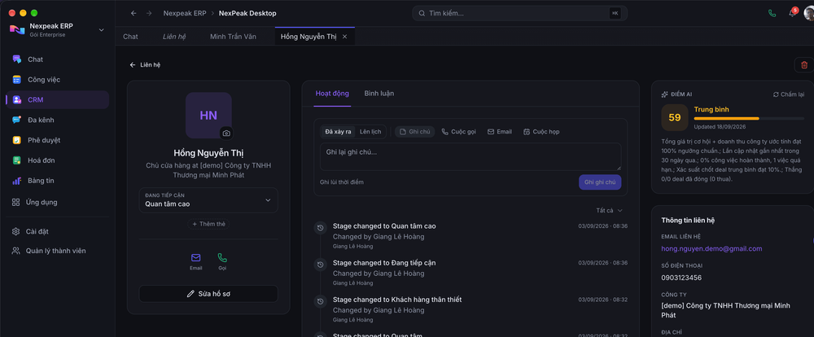Click Stage changed to Khách hàng thân thiết
The width and height of the screenshot is (814, 337).
397,300
